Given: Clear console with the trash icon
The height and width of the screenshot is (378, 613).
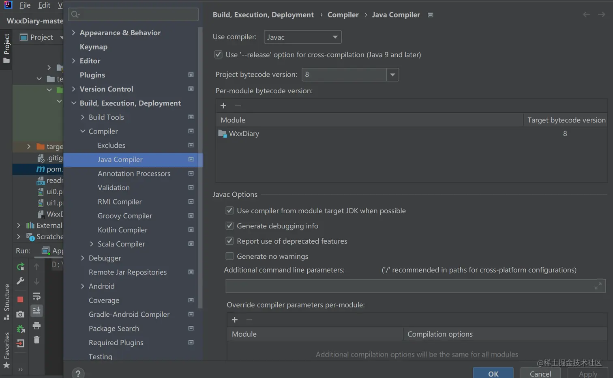Looking at the screenshot, I should 36,340.
